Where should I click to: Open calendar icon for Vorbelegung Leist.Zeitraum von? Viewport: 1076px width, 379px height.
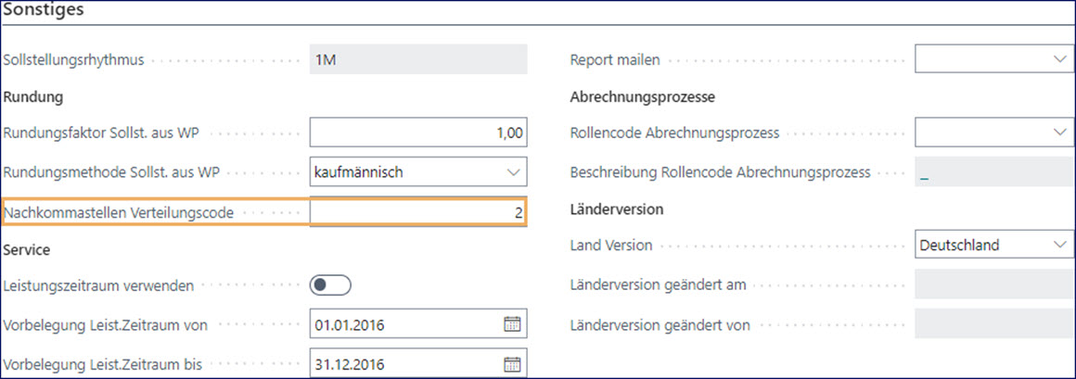pos(512,324)
